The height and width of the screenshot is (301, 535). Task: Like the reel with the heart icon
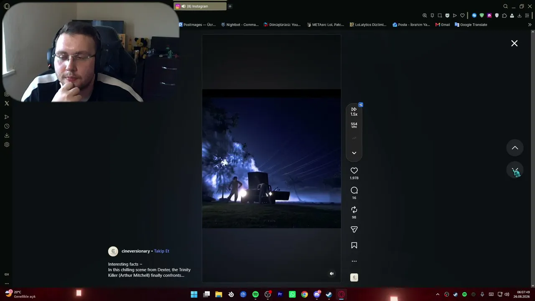[354, 171]
